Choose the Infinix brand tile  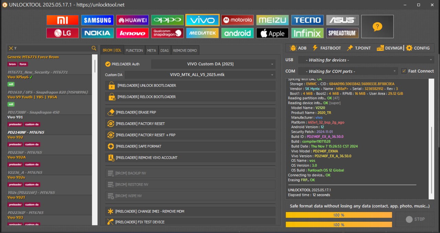(307, 33)
